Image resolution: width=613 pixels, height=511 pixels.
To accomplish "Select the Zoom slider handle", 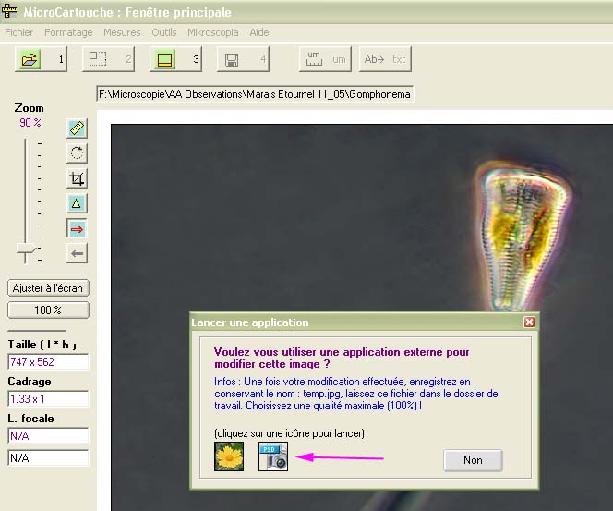I will [x=26, y=249].
